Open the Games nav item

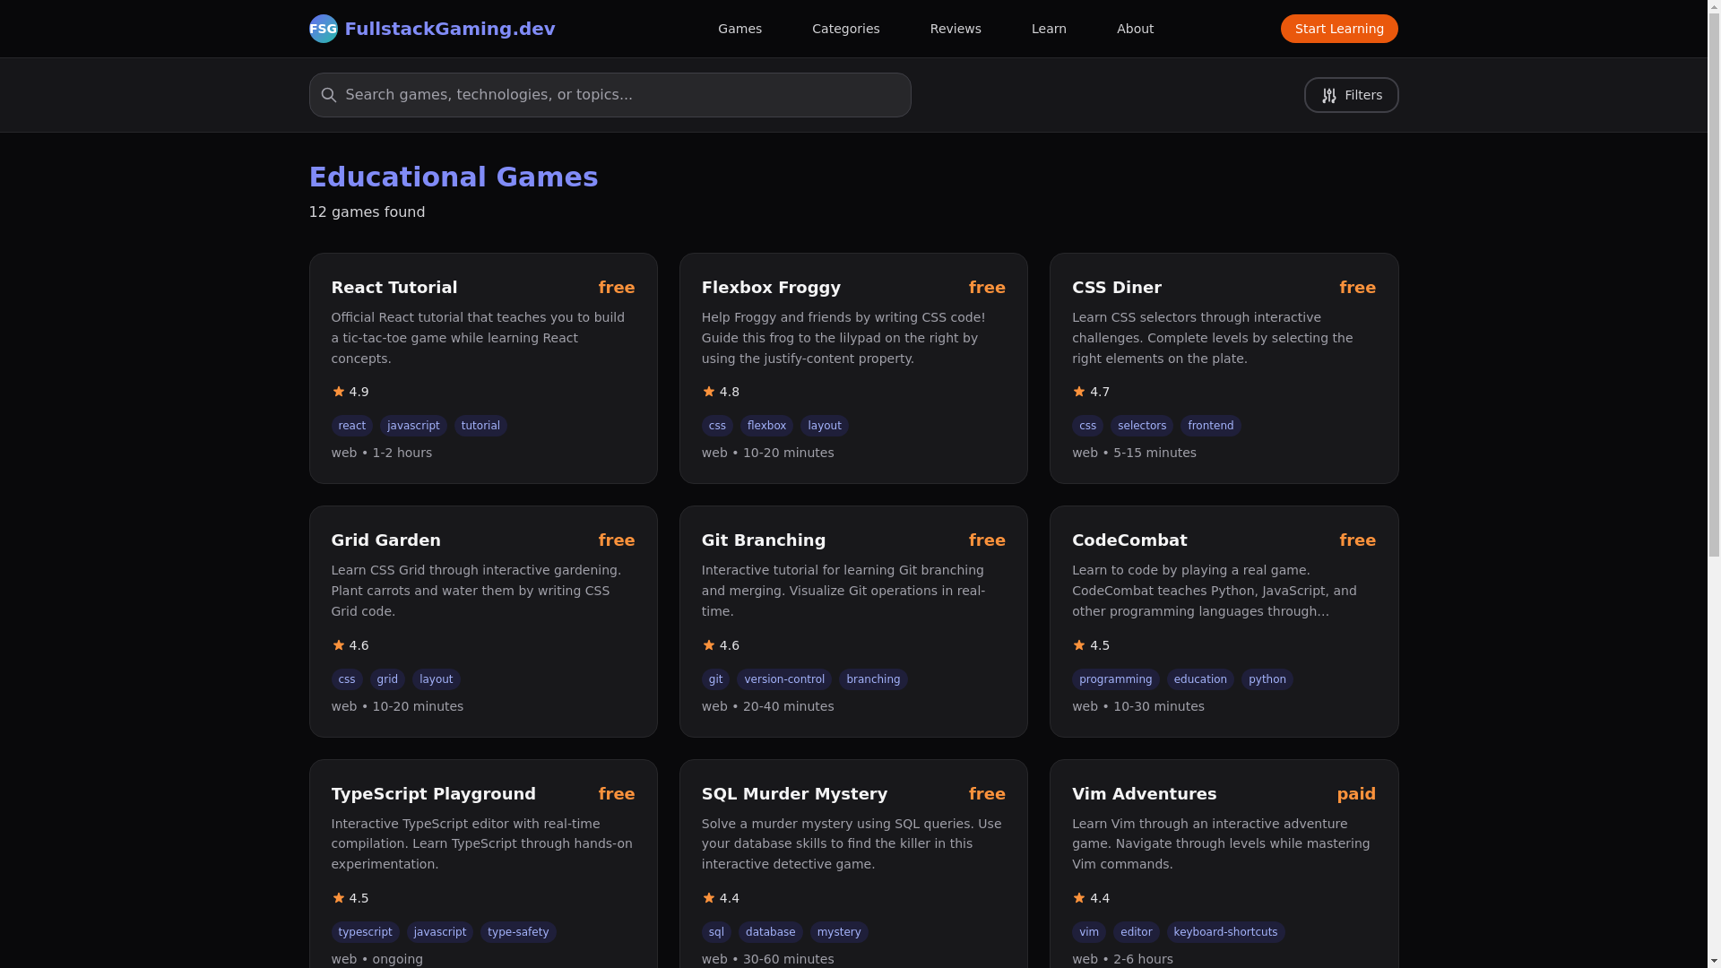click(739, 29)
